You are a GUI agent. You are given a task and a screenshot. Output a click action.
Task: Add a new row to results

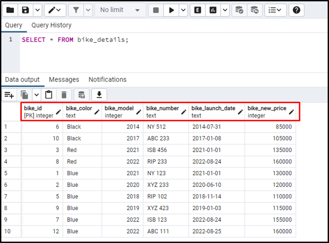tap(9, 95)
